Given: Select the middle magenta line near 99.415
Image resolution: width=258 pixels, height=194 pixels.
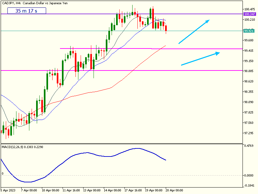Looking at the screenshot, I should pyautogui.click(x=193, y=49).
